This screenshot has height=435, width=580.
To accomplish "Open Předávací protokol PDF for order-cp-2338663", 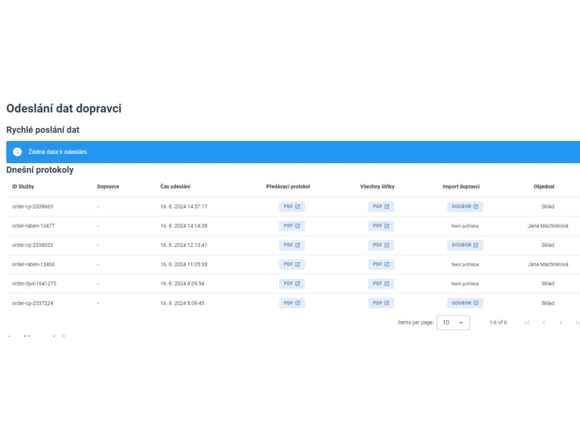I will coord(292,206).
